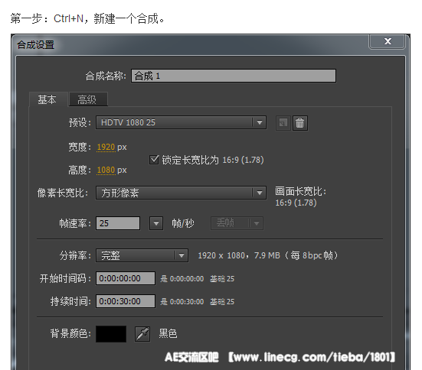Click the 合成名称 input field

pyautogui.click(x=234, y=76)
